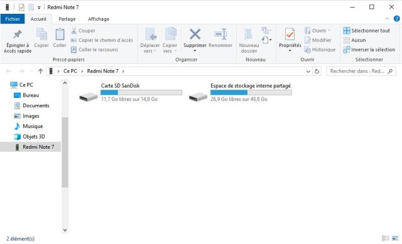Click the search magnifier icon
Image resolution: width=402 pixels, height=244 pixels.
390,71
